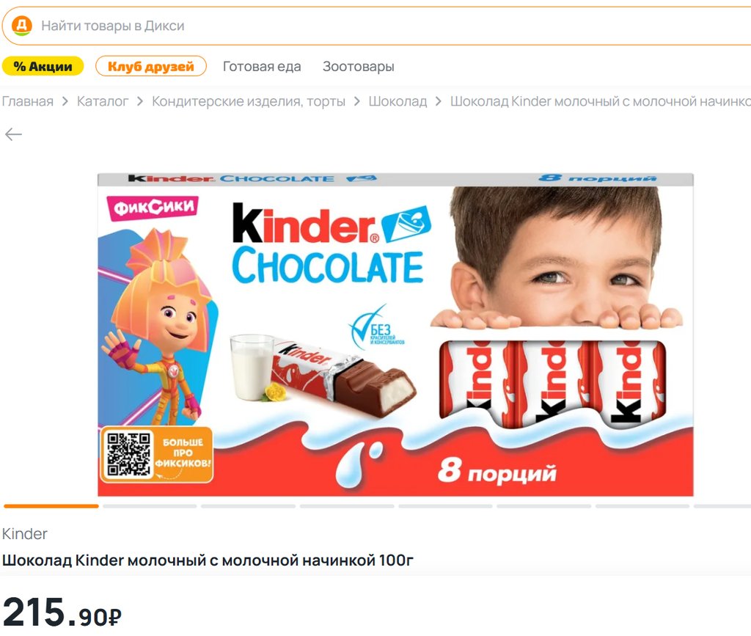
Task: Navigate to the Главная breadcrumb
Action: coord(27,101)
